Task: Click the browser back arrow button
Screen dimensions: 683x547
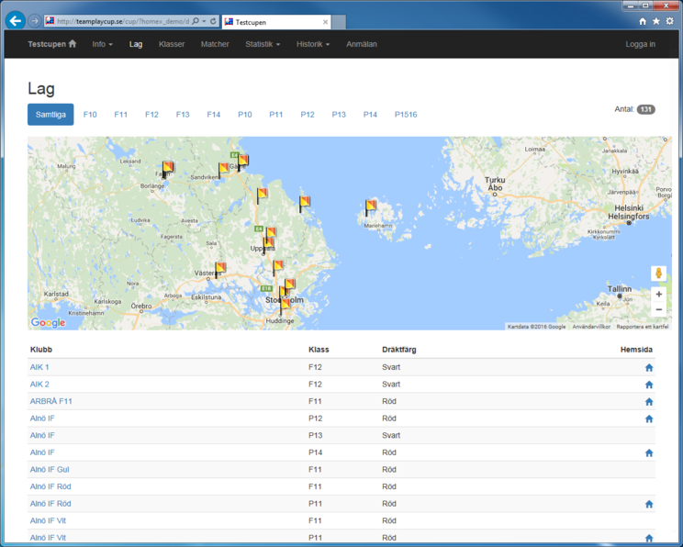Action: 16,20
